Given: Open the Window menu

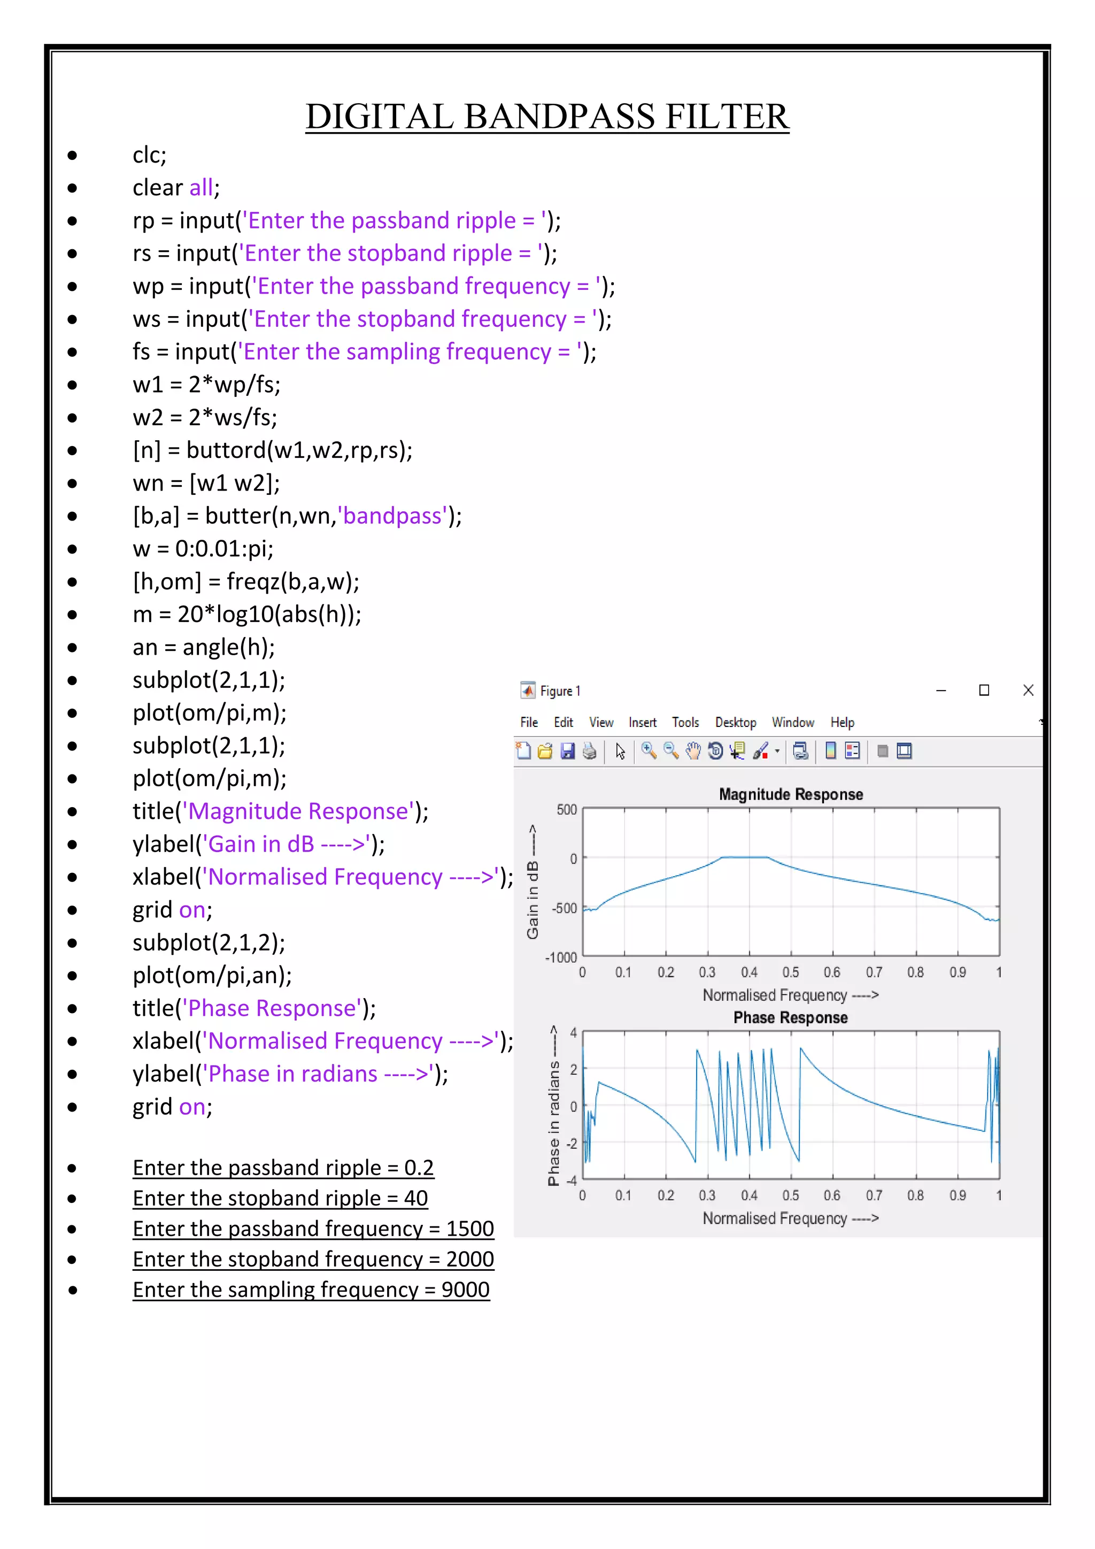Looking at the screenshot, I should pyautogui.click(x=793, y=723).
